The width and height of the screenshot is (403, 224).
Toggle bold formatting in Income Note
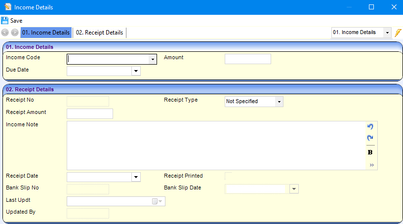(370, 152)
